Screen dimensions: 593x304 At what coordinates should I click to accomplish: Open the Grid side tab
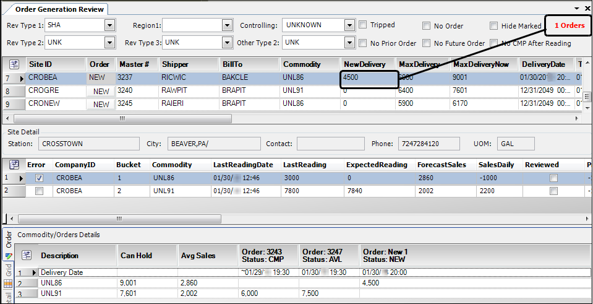(8, 269)
